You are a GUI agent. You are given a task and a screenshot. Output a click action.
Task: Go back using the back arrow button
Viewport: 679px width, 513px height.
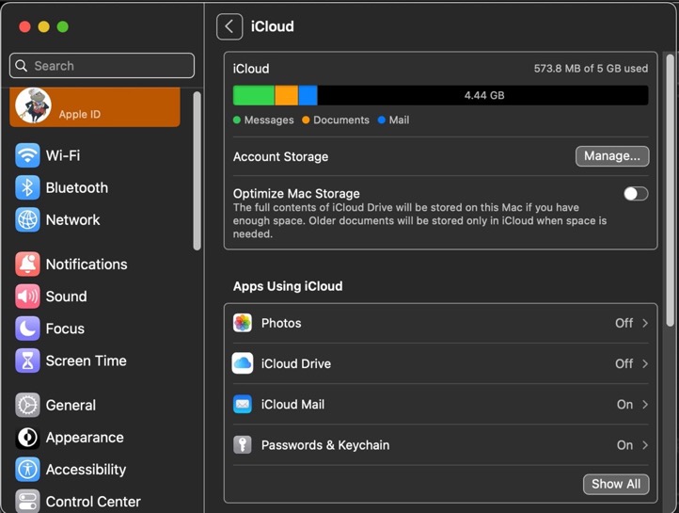click(229, 26)
